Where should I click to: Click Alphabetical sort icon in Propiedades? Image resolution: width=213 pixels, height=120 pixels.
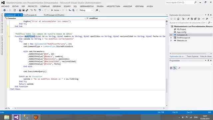pos(175,68)
